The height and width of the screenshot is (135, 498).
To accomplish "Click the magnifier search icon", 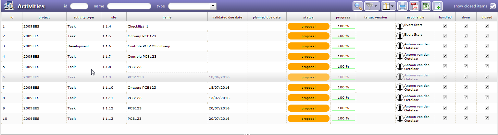I will (x=358, y=6).
